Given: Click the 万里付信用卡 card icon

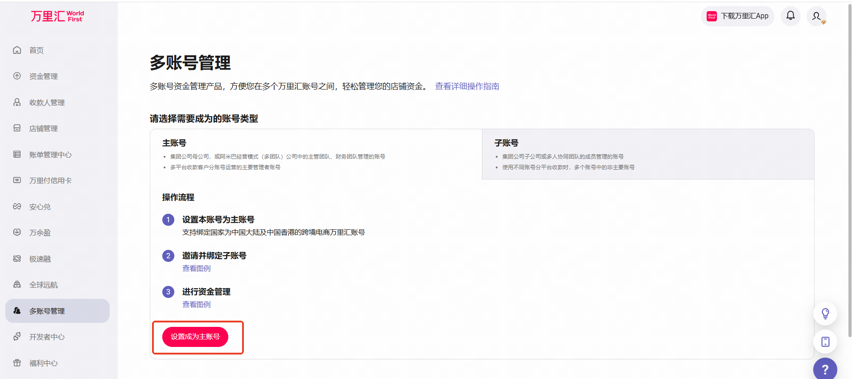Looking at the screenshot, I should click(x=17, y=180).
